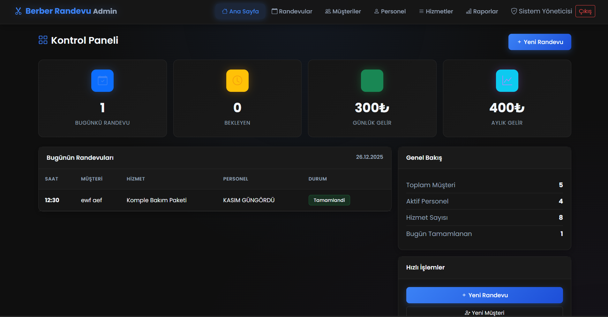Screen dimensions: 608x317
Task: Open the Randevular menu item
Action: (x=292, y=11)
